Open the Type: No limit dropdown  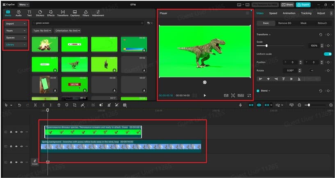pyautogui.click(x=42, y=31)
